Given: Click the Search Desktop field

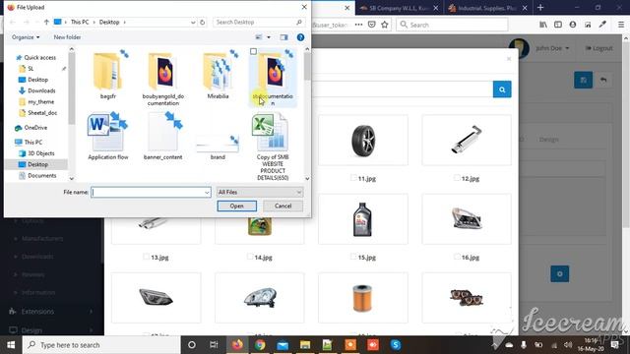Looking at the screenshot, I should 259,22.
